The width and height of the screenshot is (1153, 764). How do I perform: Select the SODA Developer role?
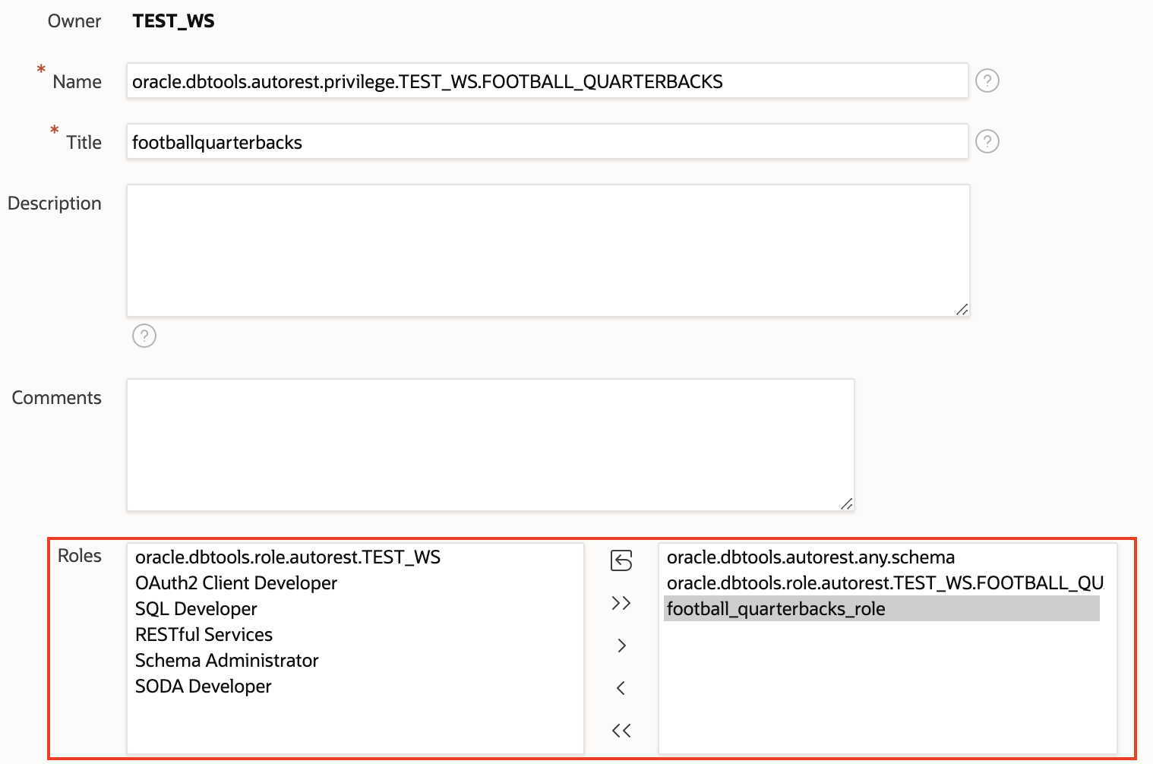pos(203,686)
